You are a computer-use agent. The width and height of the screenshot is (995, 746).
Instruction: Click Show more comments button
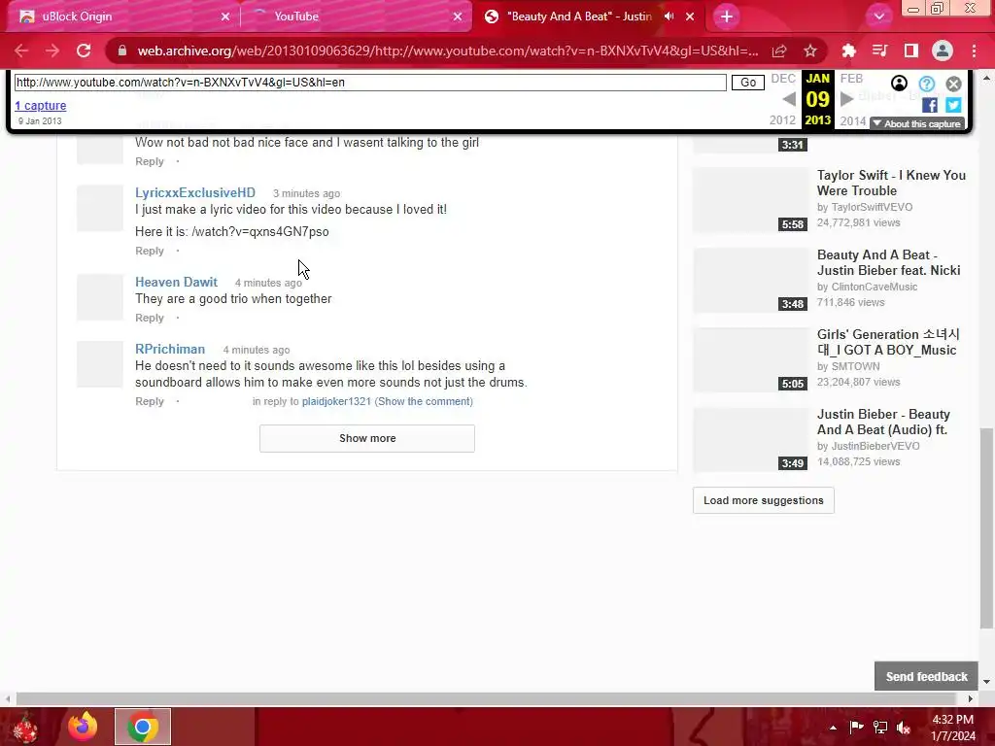pos(366,438)
